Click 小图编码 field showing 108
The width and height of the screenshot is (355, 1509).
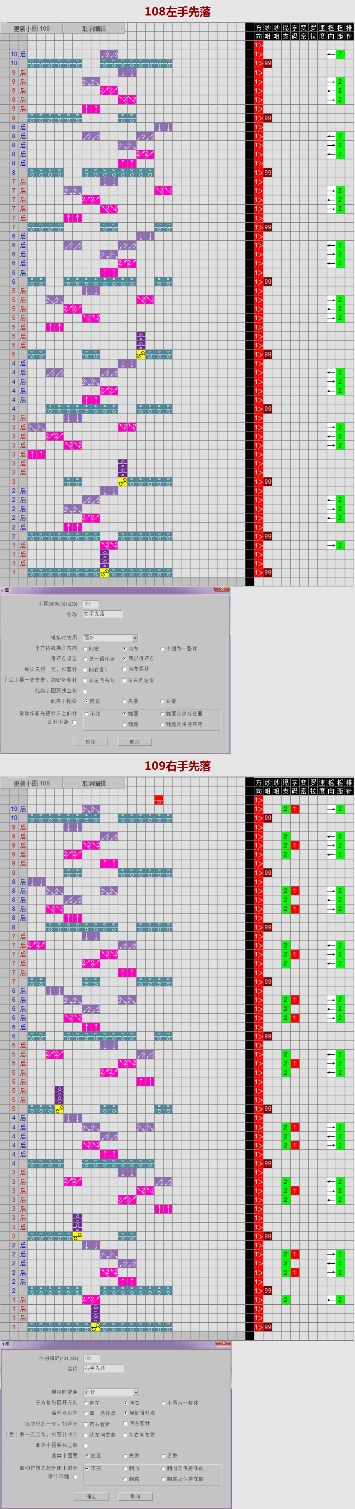(91, 604)
